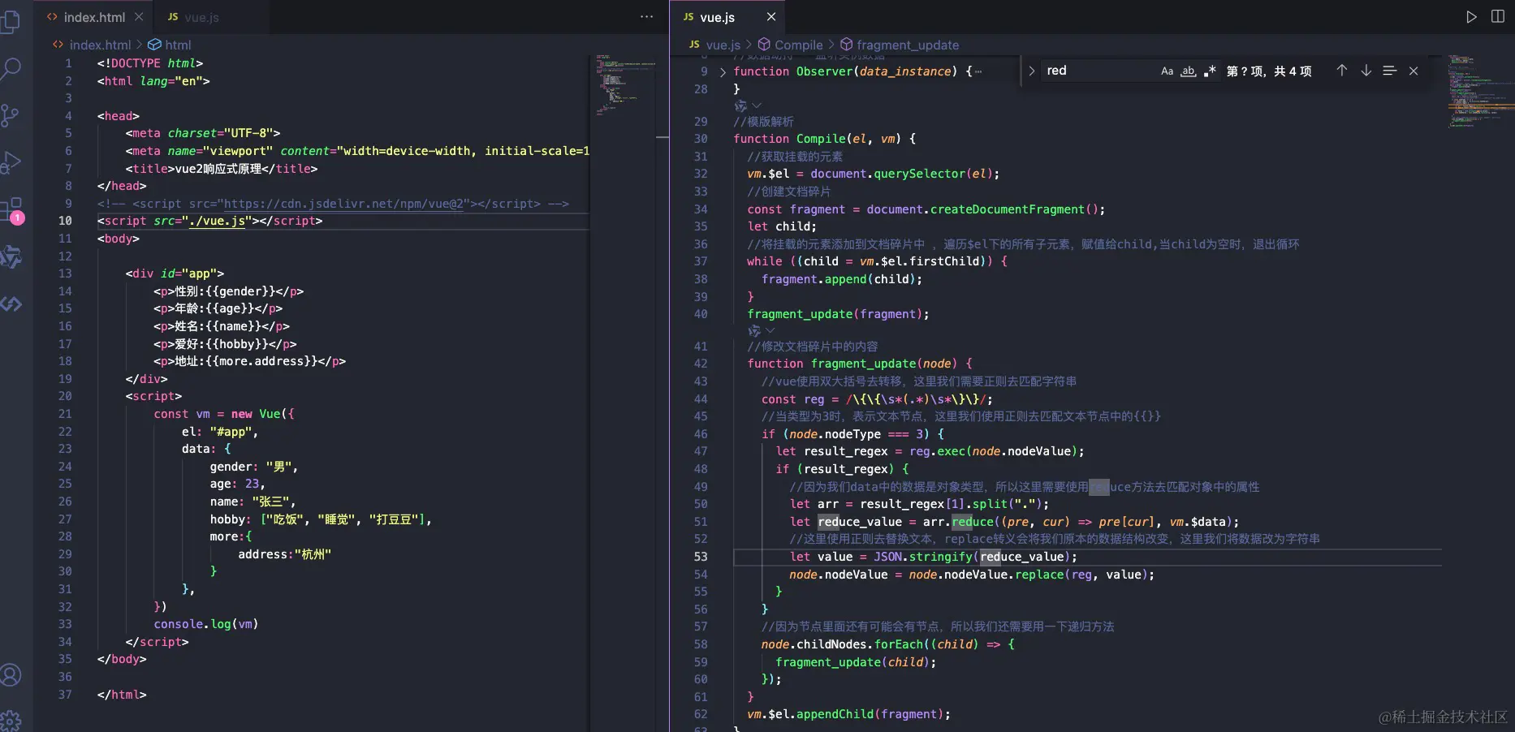The width and height of the screenshot is (1515, 732).
Task: Click 'fragment_update(fragment);' call at line 40
Action: tap(838, 314)
